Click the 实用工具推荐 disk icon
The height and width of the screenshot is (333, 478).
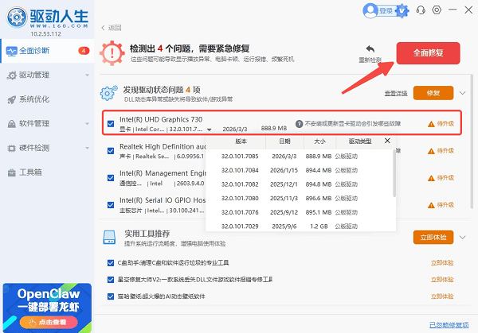(x=109, y=238)
